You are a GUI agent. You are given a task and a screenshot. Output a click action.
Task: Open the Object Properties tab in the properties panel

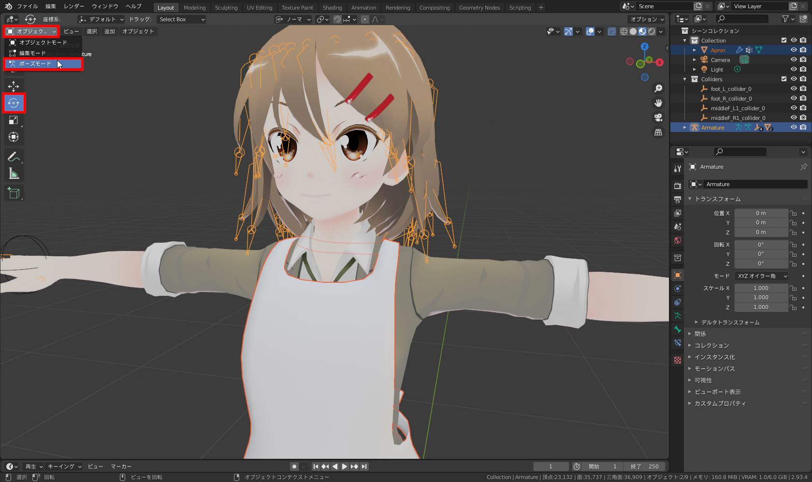677,276
